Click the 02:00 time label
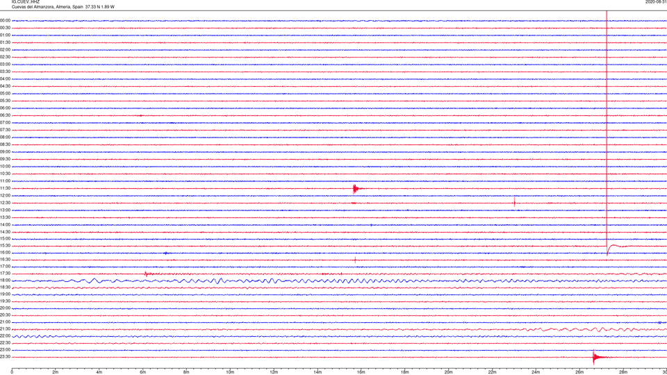Screen dimensions: 667x375 pos(5,49)
